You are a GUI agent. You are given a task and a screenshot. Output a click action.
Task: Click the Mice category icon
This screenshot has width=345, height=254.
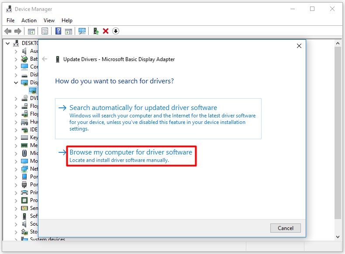click(24, 153)
